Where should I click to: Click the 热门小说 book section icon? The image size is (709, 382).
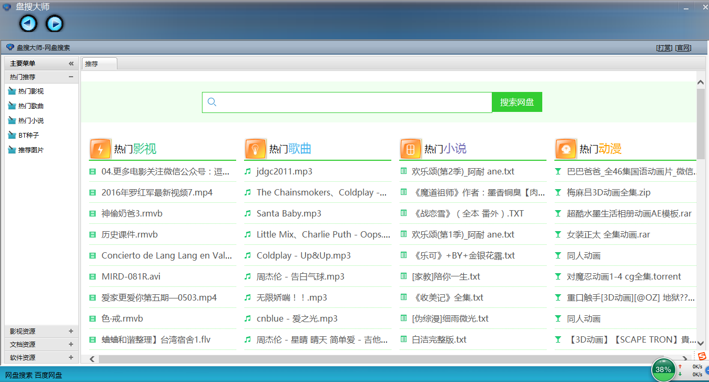point(410,149)
